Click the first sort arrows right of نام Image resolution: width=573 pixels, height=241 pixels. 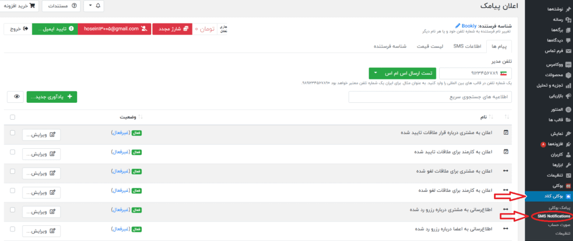(x=506, y=117)
